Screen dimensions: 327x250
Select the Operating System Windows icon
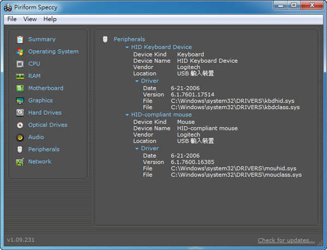pyautogui.click(x=20, y=52)
